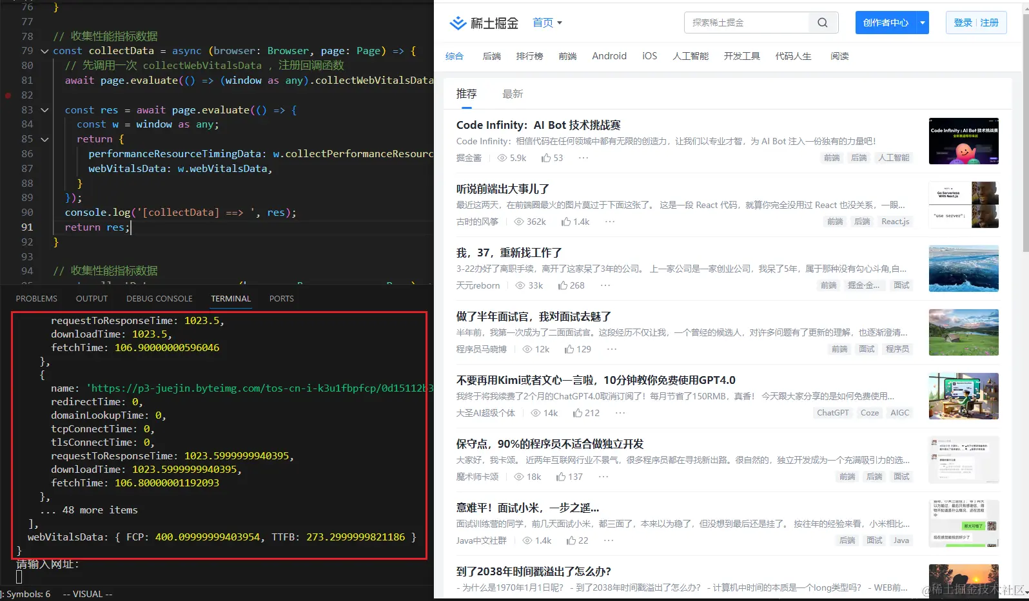The width and height of the screenshot is (1029, 601).
Task: Open the iOS category
Action: point(650,56)
